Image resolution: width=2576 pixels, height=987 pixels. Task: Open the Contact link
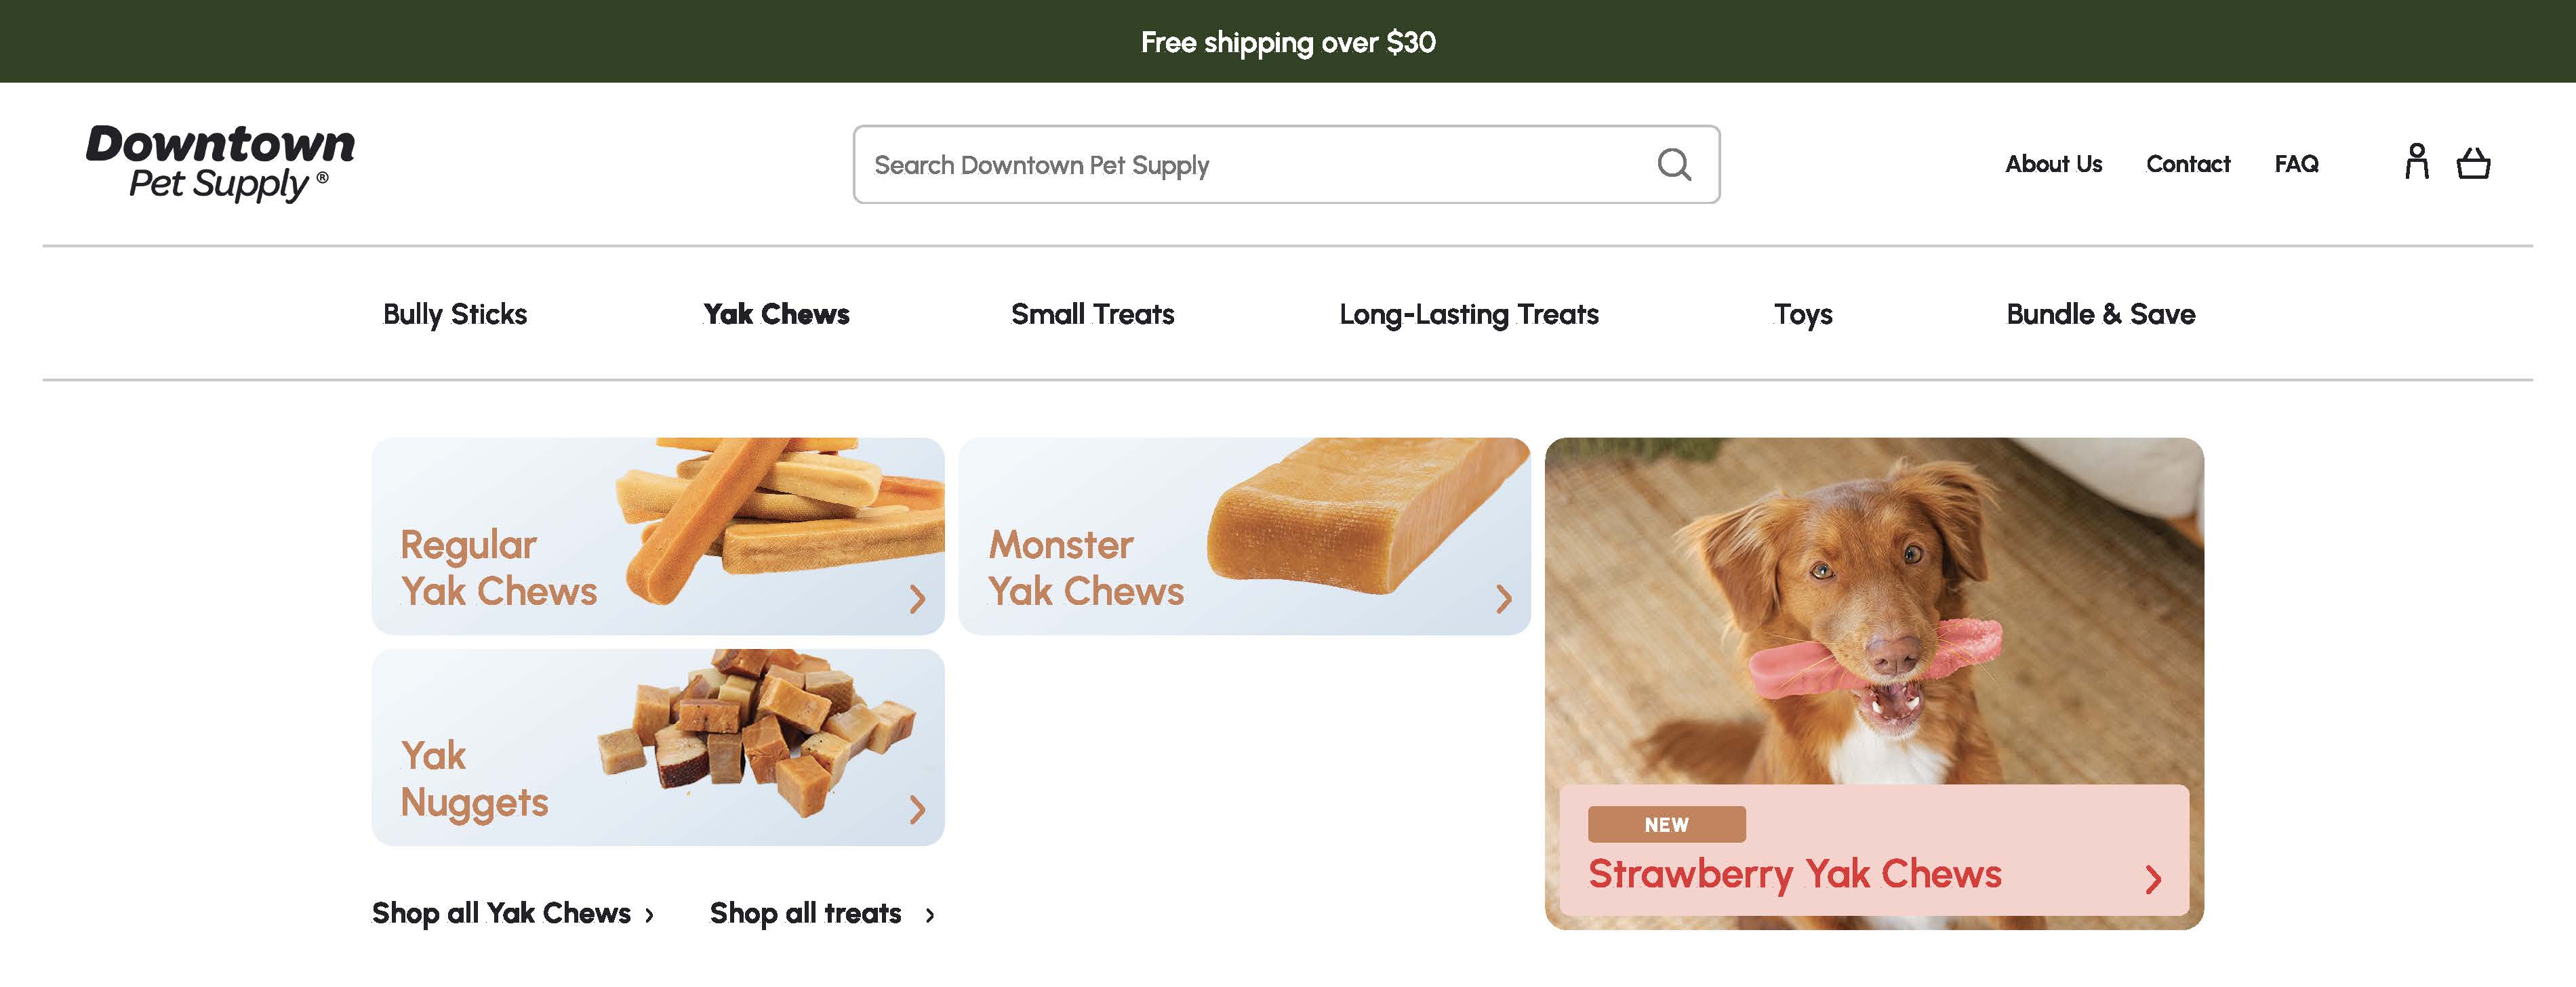(x=2188, y=164)
